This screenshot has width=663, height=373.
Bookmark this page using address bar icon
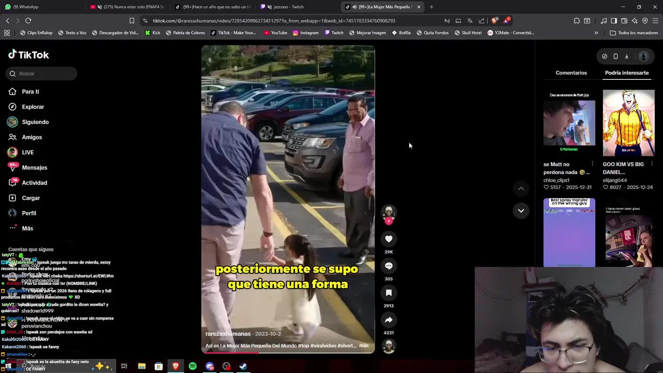[132, 21]
